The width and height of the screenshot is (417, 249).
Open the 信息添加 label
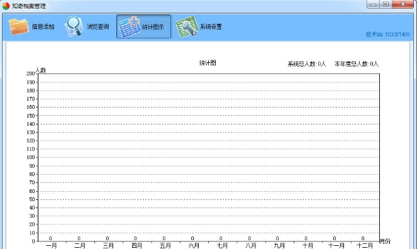(43, 26)
